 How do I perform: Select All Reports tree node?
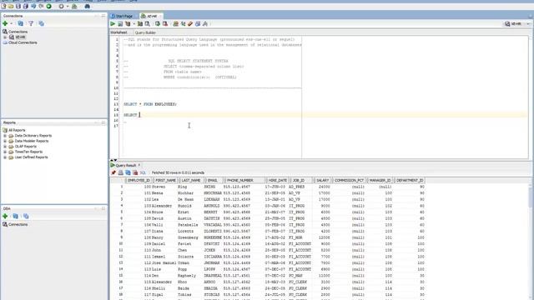click(17, 130)
